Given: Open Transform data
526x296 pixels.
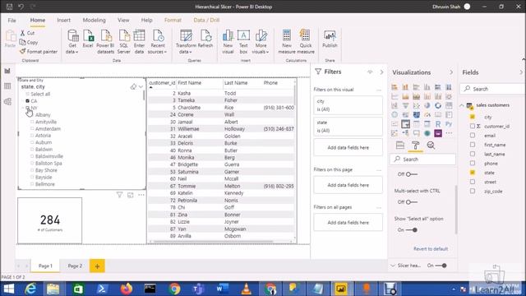Looking at the screenshot, I should pos(186,42).
